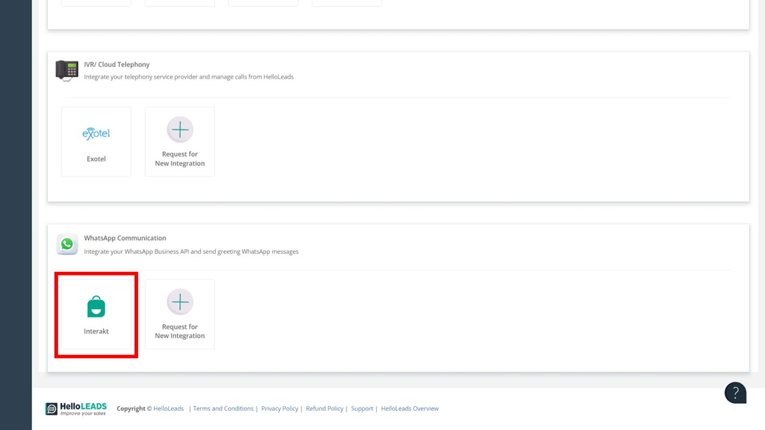Click the plus icon under WhatsApp Communication
Screen dimensions: 765x430
(180, 302)
